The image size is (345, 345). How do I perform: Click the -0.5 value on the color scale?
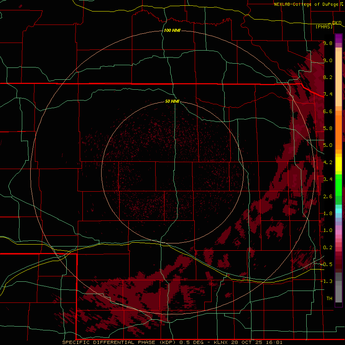[x=326, y=264]
